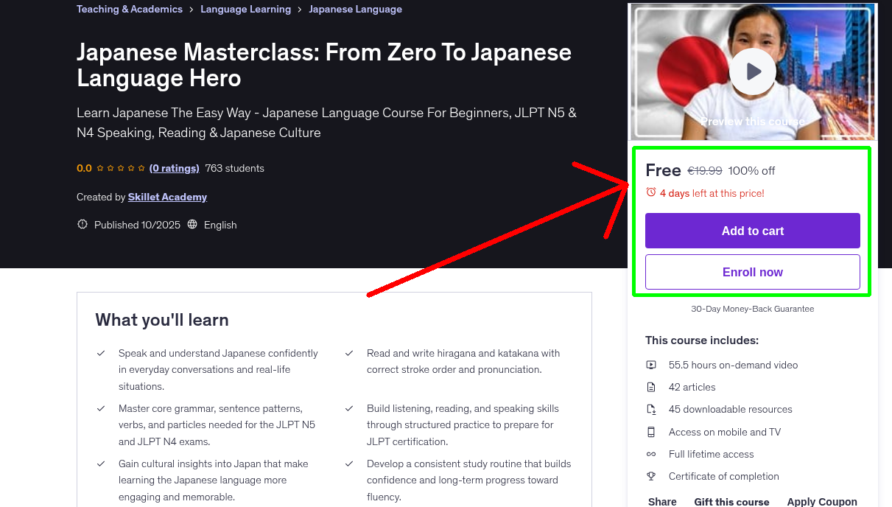892x507 pixels.
Task: Visit Skillet Academy instructor page
Action: (167, 197)
